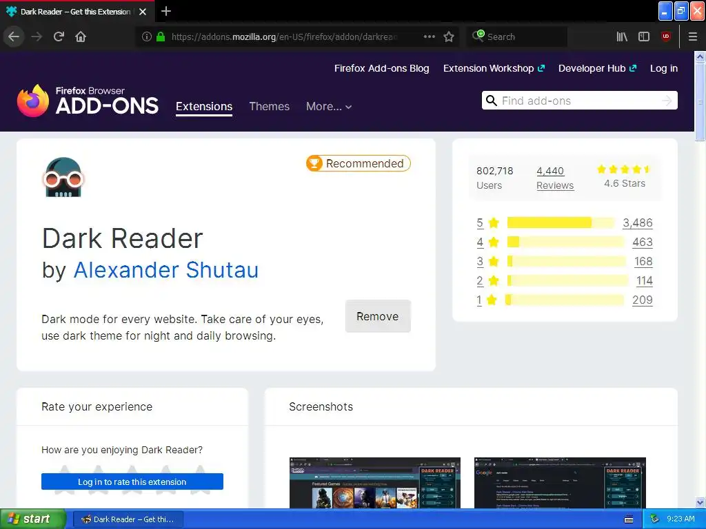Viewport: 706px width, 529px height.
Task: Click Log in at the top
Action: click(664, 68)
